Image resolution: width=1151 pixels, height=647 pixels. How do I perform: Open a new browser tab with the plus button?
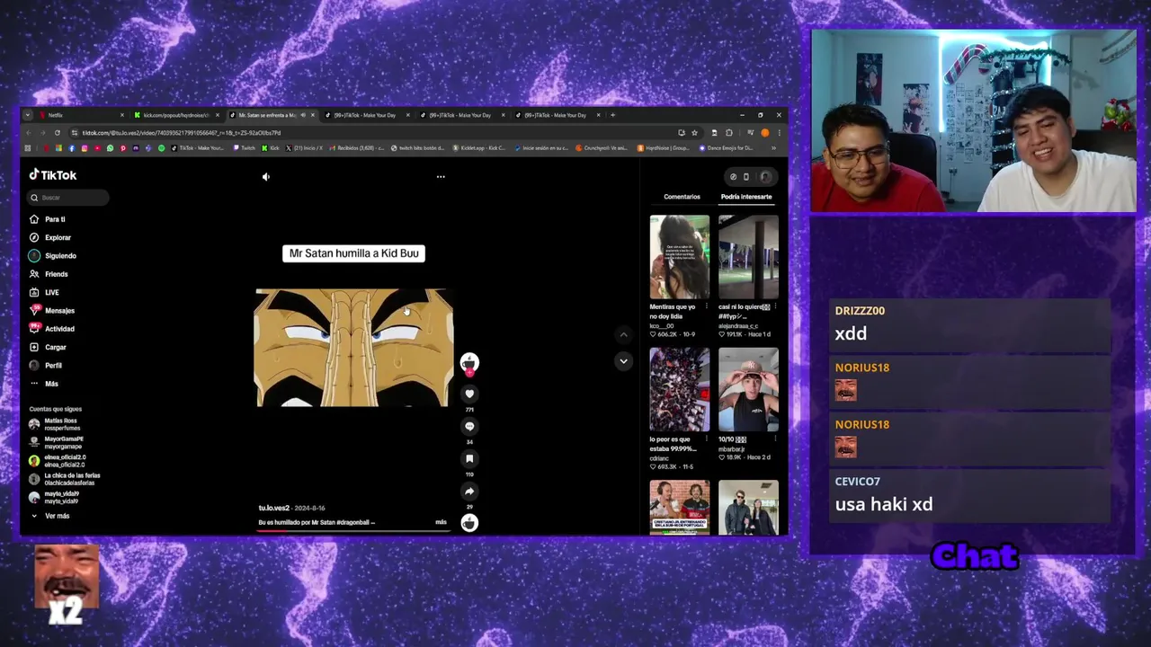pos(613,115)
